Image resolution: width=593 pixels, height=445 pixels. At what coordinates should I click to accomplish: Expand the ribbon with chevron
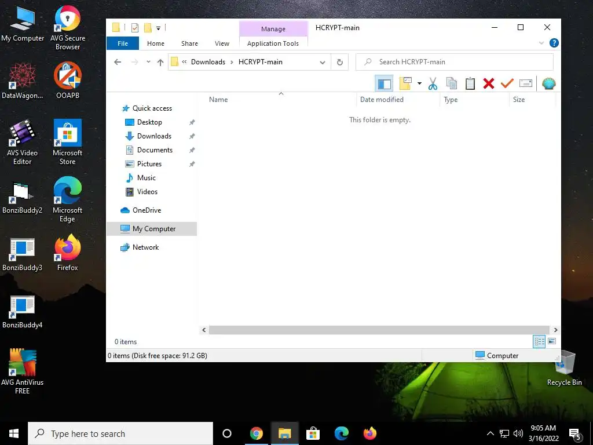[x=541, y=43]
